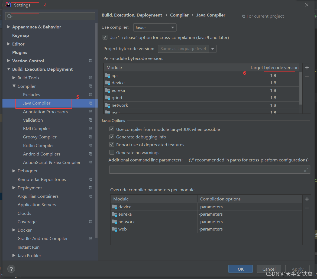Screen dimensions: 317x279
Task: Expand Build Tools node
Action: [14, 78]
